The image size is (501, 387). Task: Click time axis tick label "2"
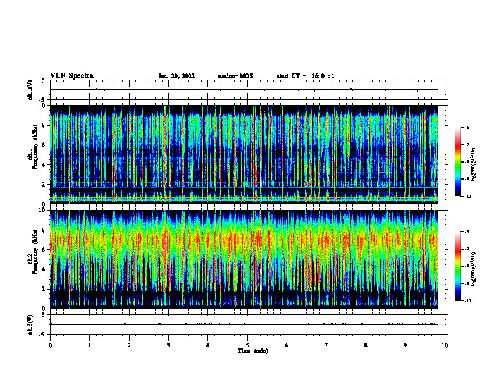tap(129, 345)
